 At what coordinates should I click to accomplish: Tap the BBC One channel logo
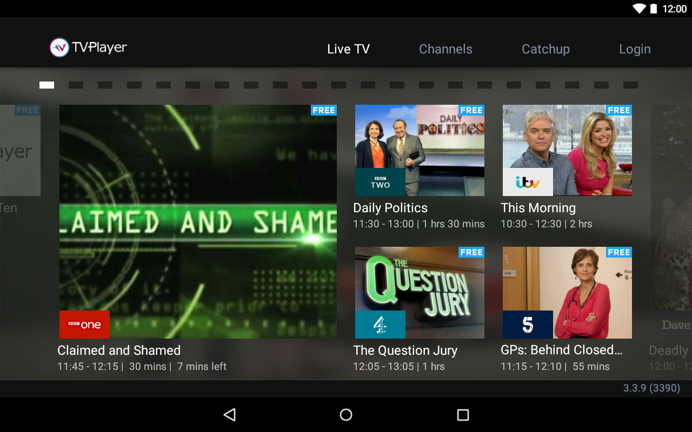(x=84, y=325)
